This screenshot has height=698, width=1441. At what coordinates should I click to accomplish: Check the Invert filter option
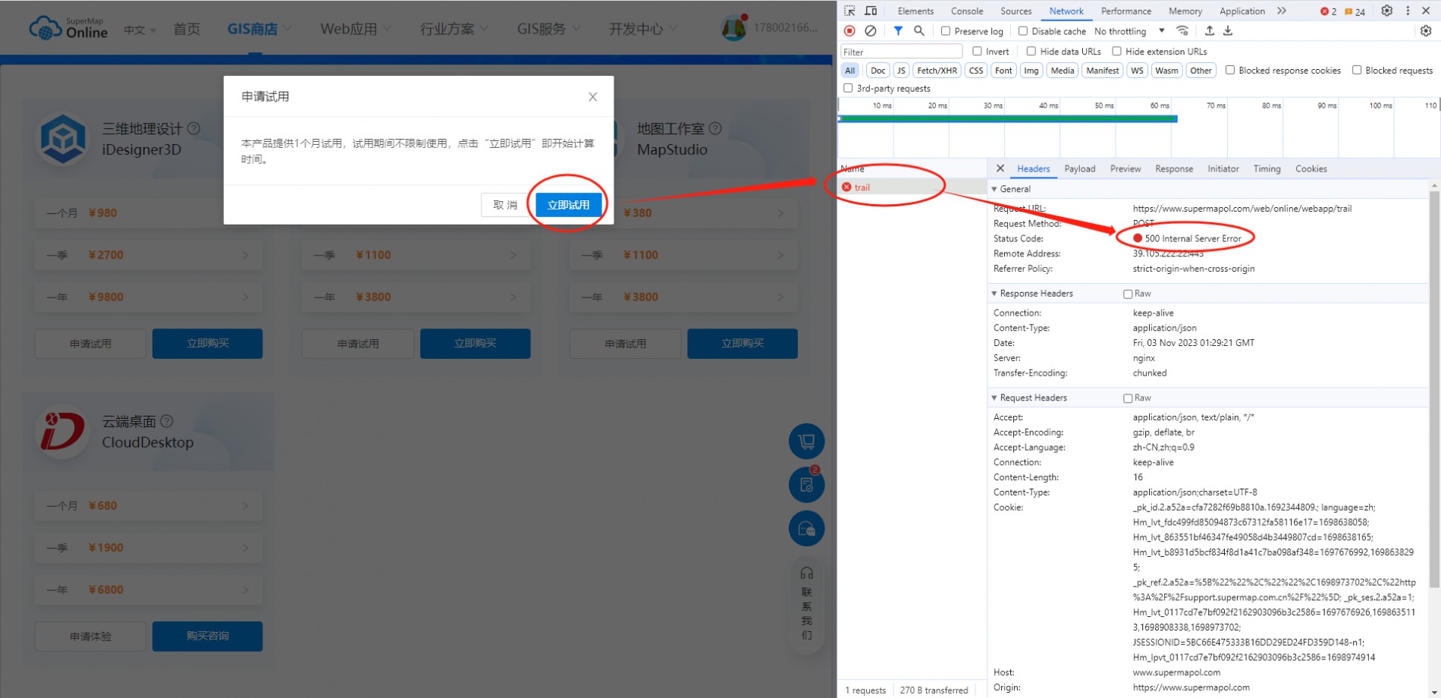[977, 52]
